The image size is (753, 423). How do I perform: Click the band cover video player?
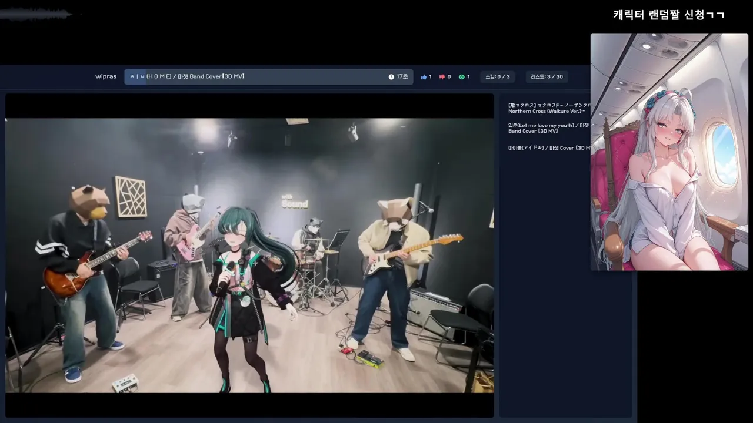[249, 256]
